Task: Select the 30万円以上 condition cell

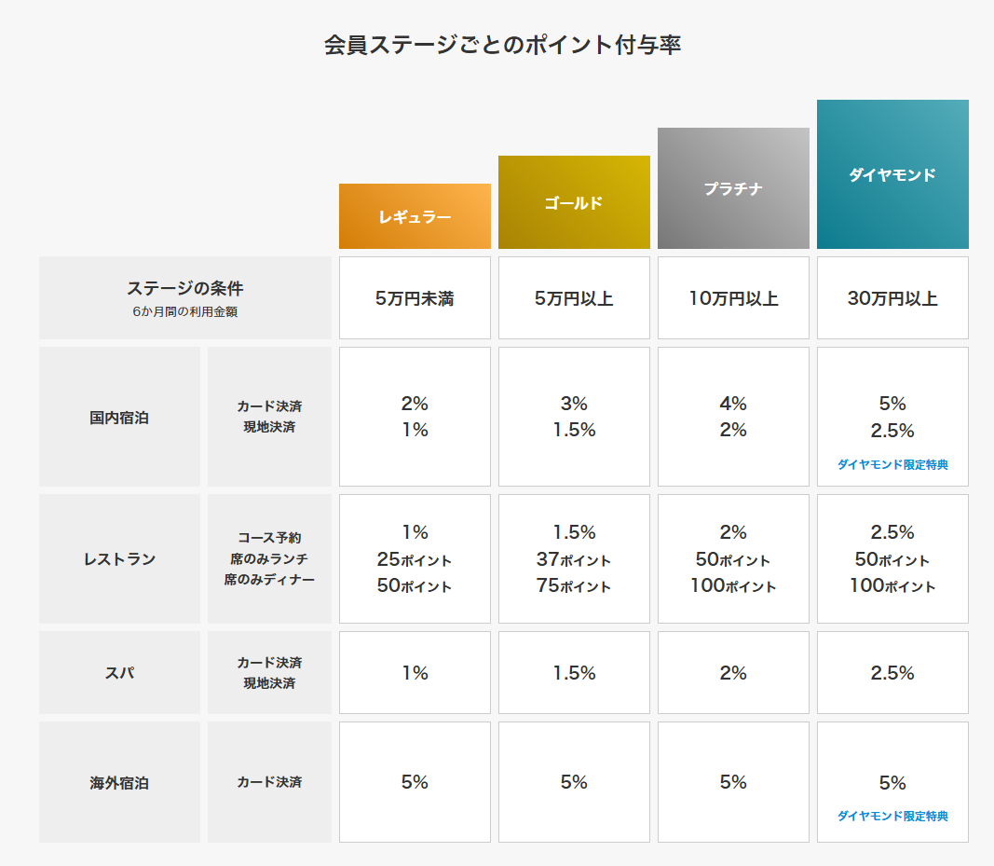Action: click(892, 298)
